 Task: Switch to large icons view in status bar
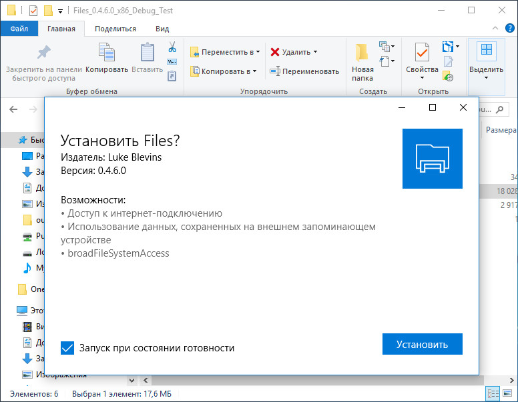(x=507, y=393)
